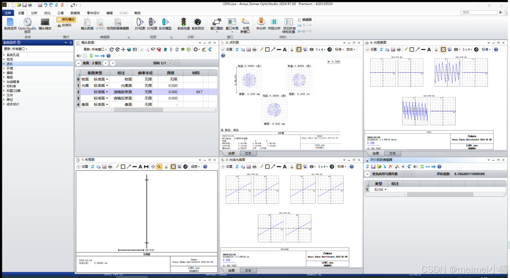Viewport: 510px width, 278px height.
Task: Toggle the lock icon in 光程差图 toolbar
Action: tap(436, 49)
